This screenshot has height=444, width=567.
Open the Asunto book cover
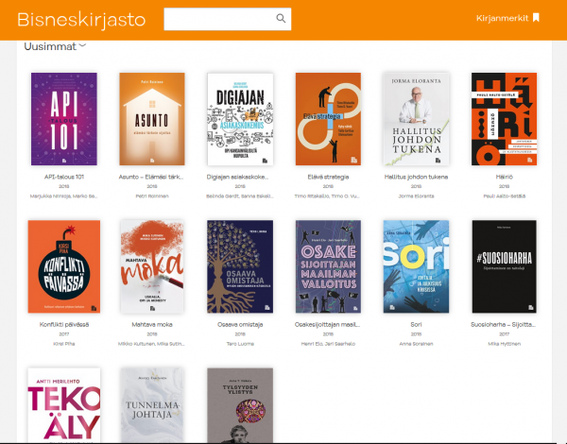[x=152, y=119]
